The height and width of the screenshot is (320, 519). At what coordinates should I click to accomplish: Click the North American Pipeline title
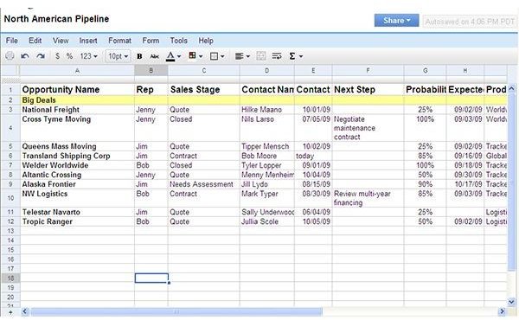[x=56, y=19]
